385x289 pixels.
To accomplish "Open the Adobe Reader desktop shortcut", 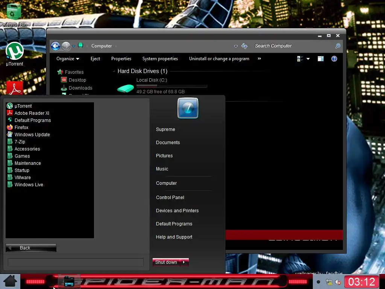I will tap(15, 88).
